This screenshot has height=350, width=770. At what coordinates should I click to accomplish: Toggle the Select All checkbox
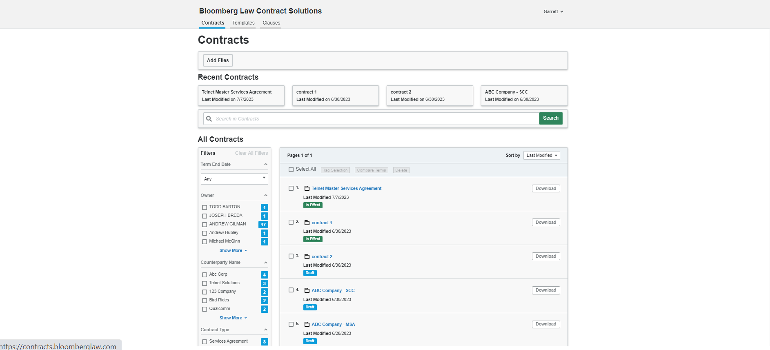(x=291, y=169)
